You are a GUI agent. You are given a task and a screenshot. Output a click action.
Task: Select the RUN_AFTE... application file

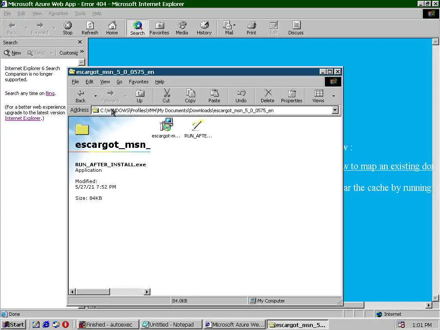(198, 128)
